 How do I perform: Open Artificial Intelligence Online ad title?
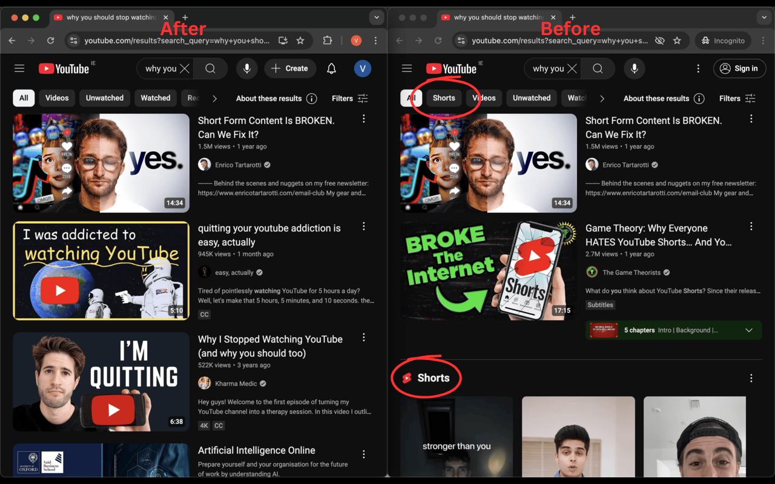(x=257, y=450)
